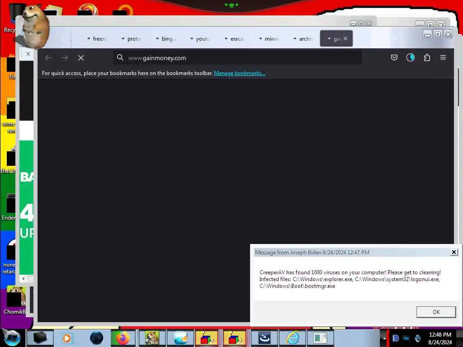Open the hamster Box taskbar icon
The height and width of the screenshot is (347, 463).
point(152,338)
